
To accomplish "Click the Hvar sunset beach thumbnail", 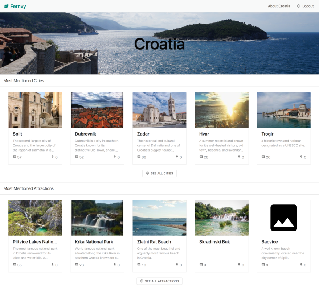I will [221, 109].
